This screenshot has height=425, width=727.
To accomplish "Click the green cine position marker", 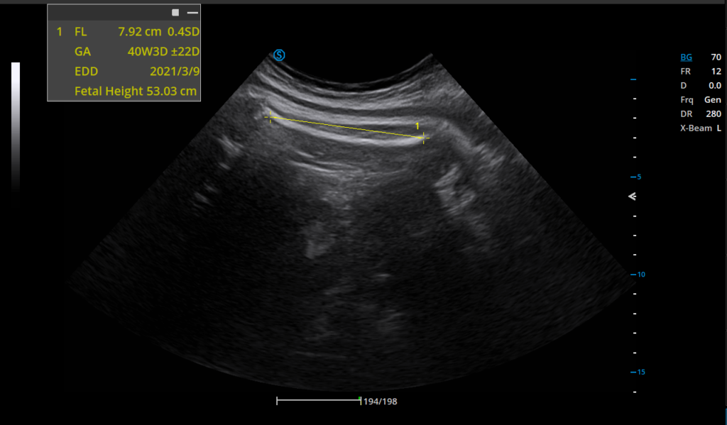I will tap(360, 399).
